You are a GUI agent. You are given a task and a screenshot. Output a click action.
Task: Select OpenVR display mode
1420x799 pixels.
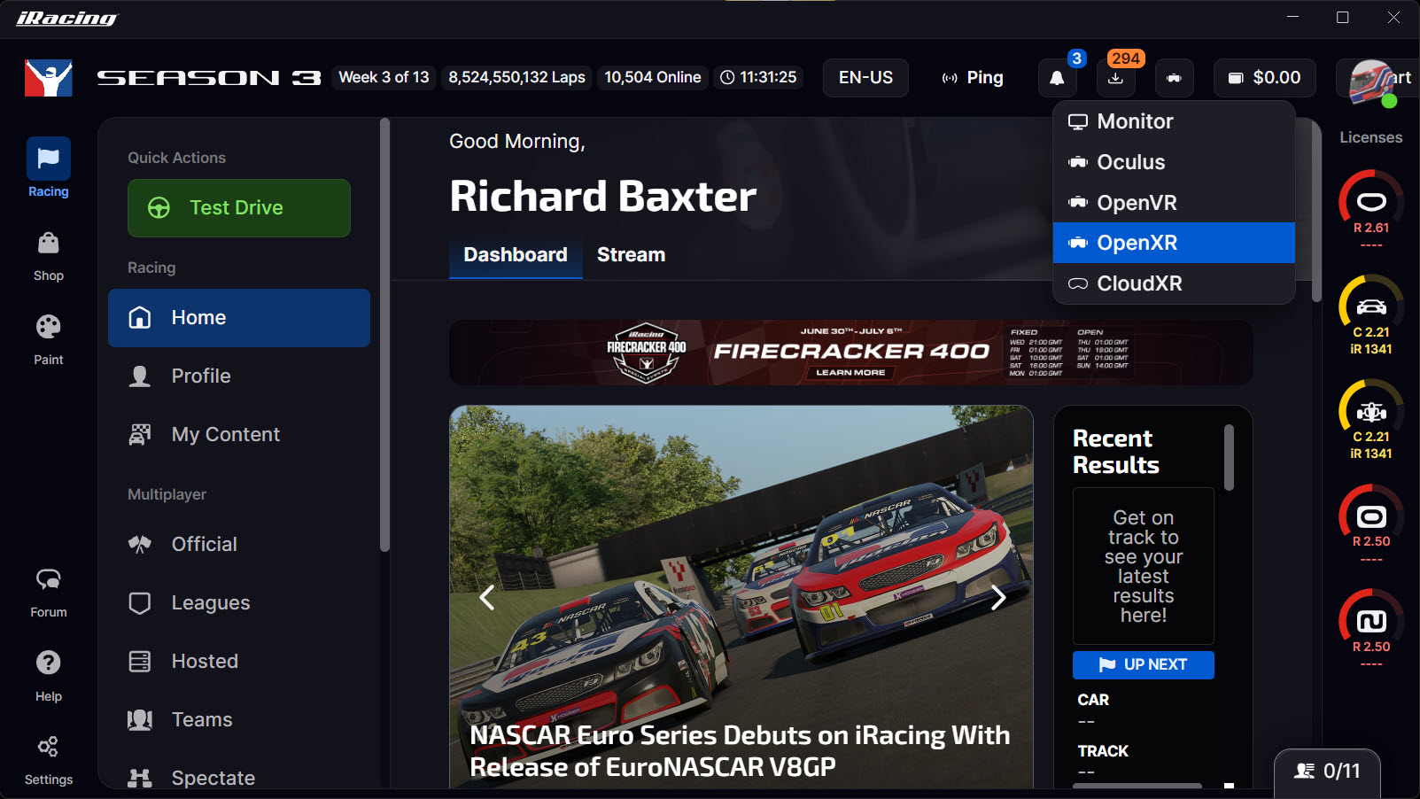click(1174, 203)
